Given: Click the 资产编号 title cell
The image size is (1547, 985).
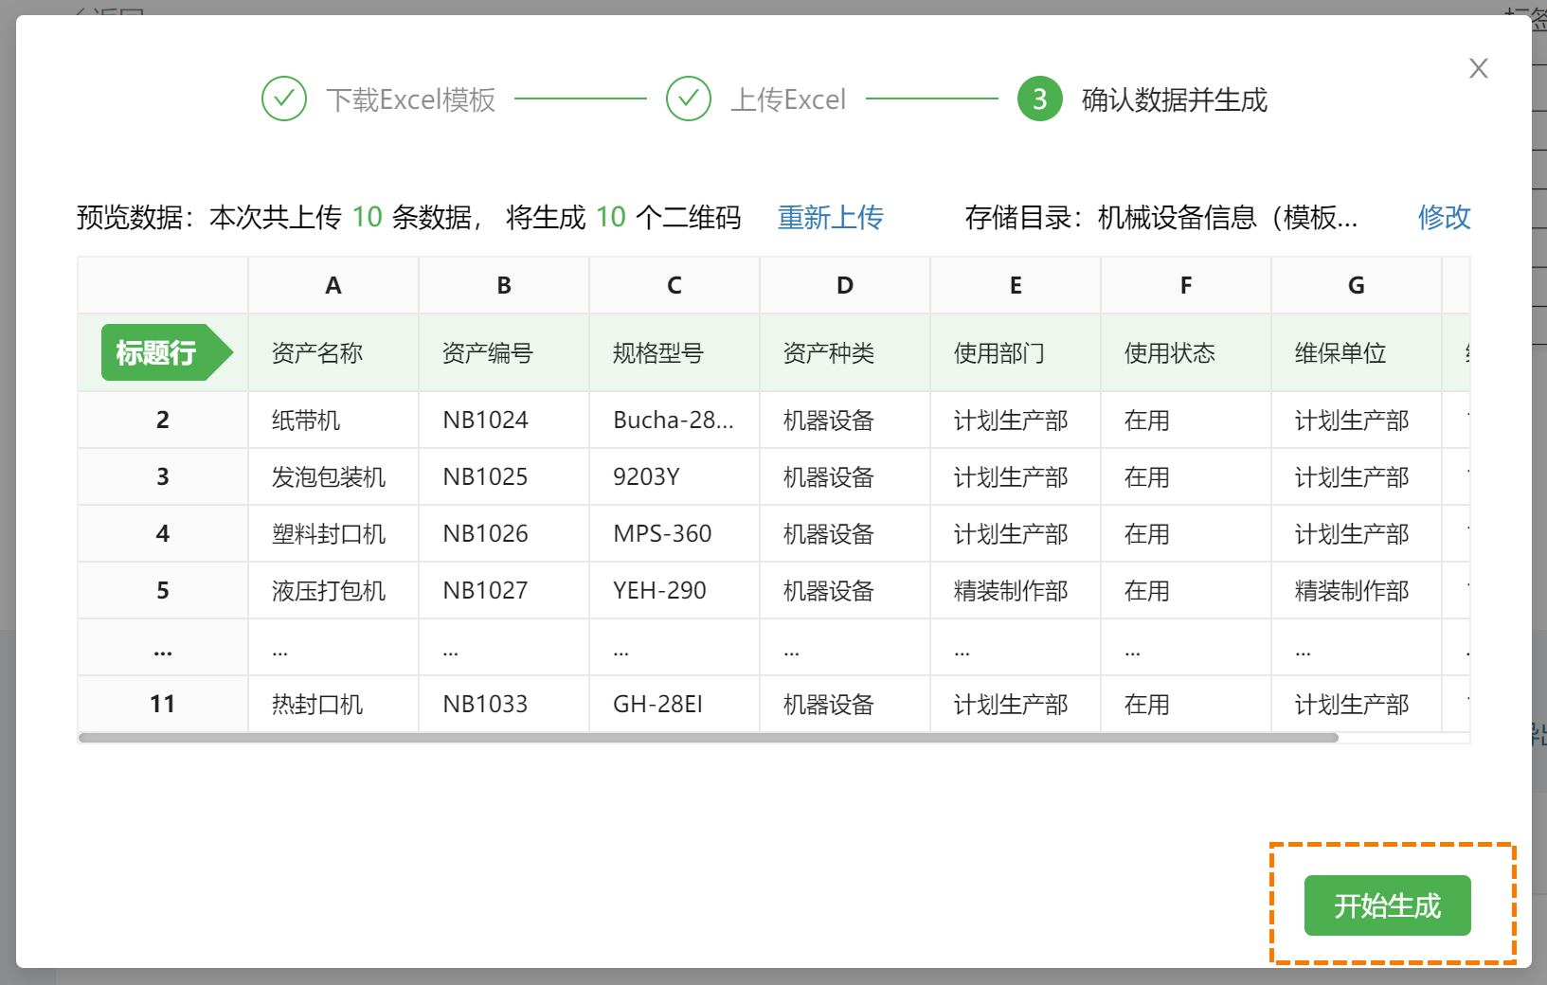Looking at the screenshot, I should pos(504,353).
